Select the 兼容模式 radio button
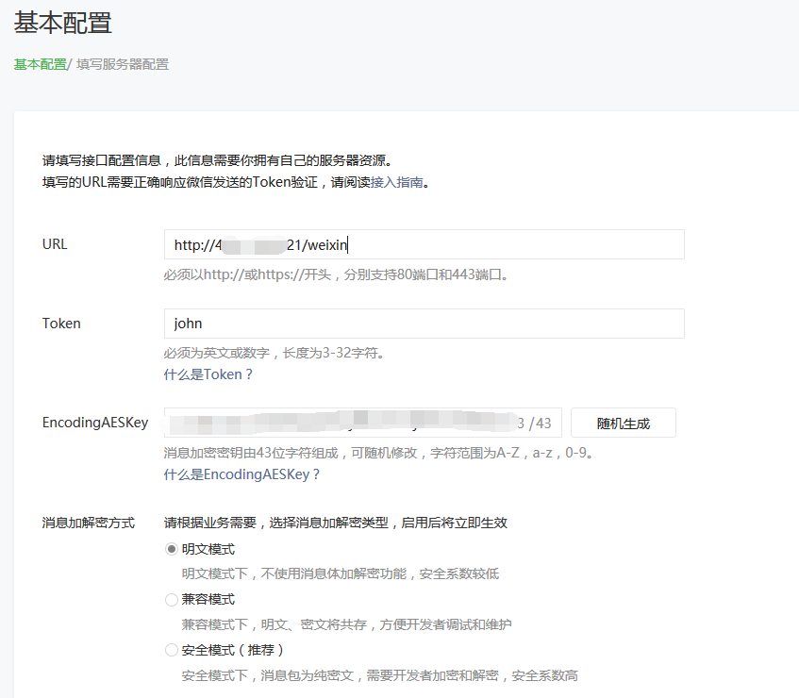 tap(172, 600)
